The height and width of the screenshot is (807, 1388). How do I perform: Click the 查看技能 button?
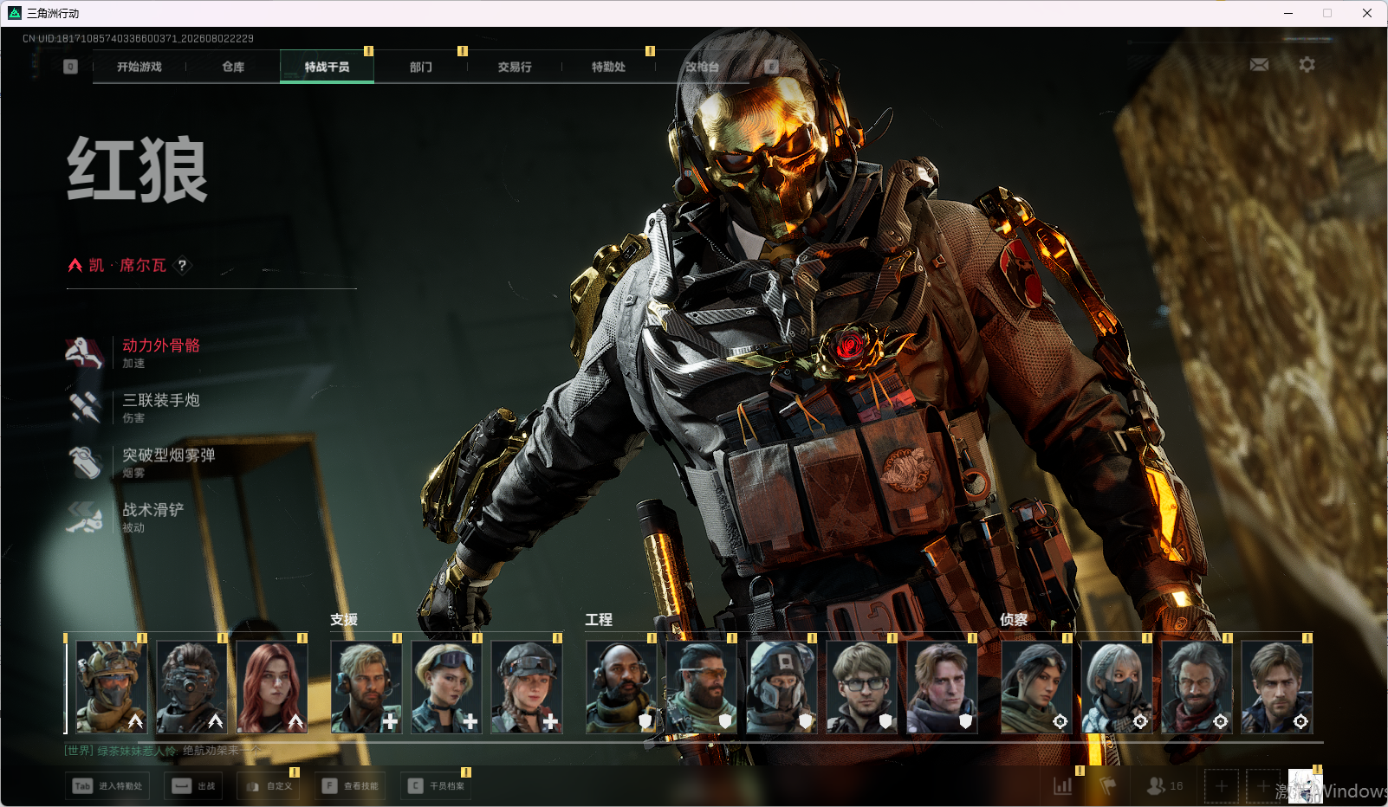coord(350,786)
